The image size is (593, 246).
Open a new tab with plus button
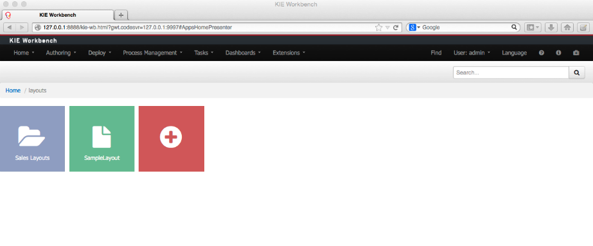[x=121, y=15]
